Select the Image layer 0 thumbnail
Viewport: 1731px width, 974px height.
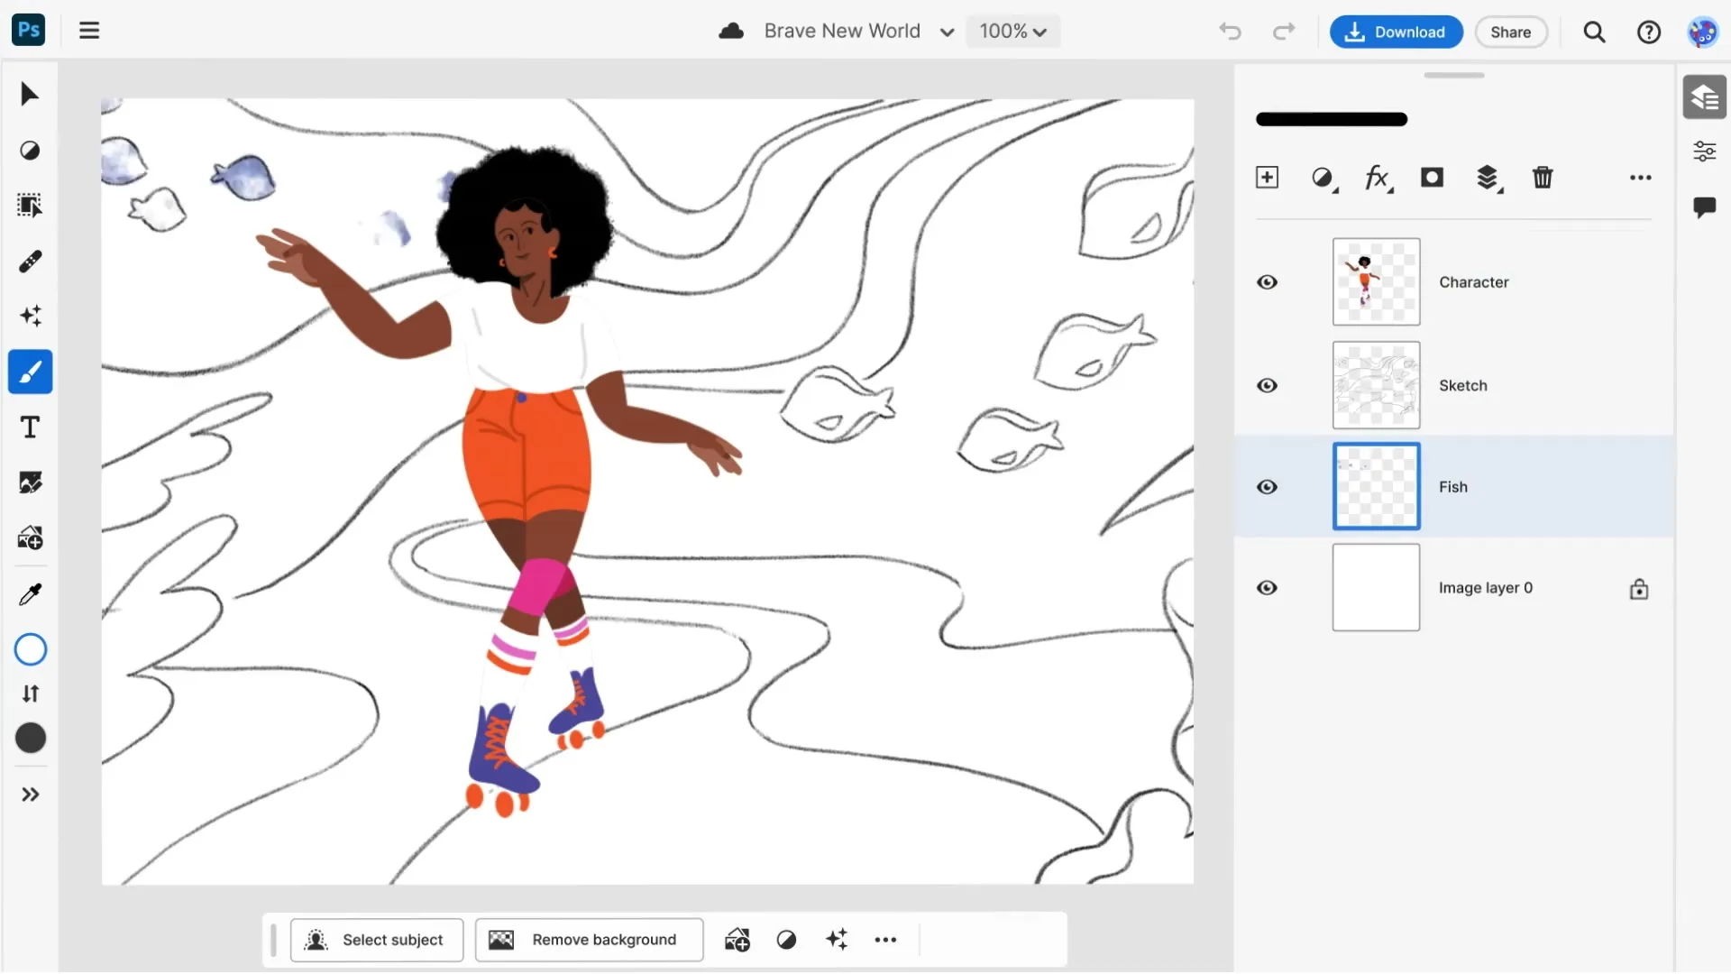point(1376,587)
